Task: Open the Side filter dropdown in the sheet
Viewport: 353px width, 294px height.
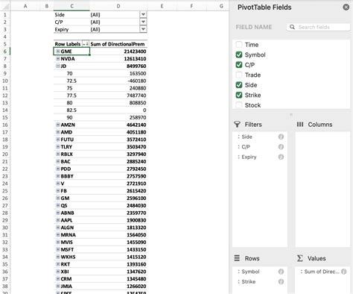Action: [143, 15]
